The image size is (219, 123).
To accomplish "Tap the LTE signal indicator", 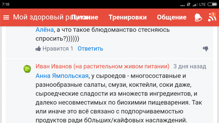I will [202, 4].
